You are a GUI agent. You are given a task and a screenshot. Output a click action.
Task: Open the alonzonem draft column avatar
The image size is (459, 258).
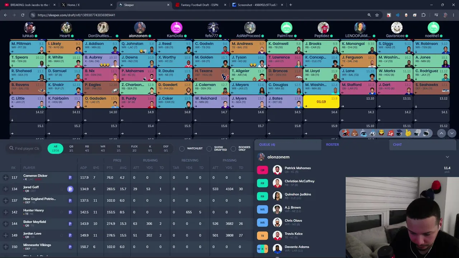click(x=139, y=28)
